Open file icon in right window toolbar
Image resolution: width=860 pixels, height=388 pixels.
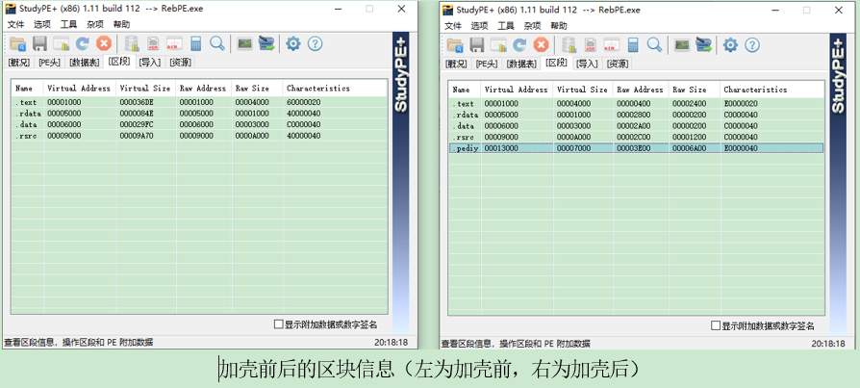(x=455, y=45)
